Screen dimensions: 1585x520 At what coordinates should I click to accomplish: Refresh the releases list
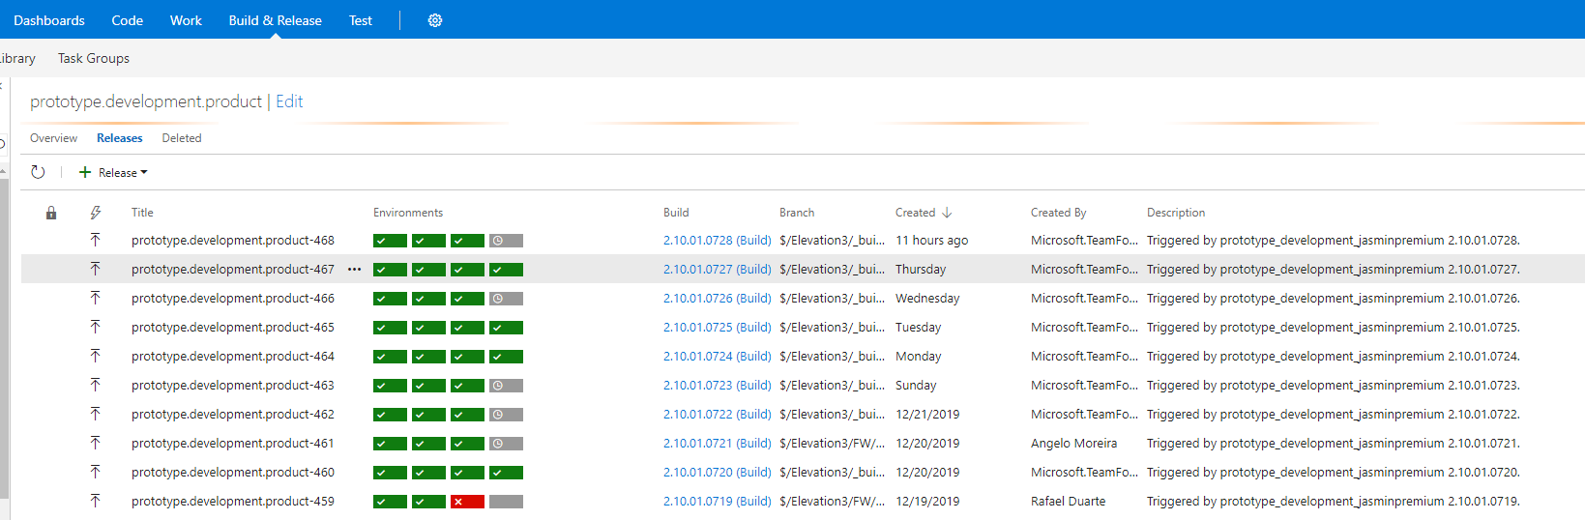tap(38, 172)
